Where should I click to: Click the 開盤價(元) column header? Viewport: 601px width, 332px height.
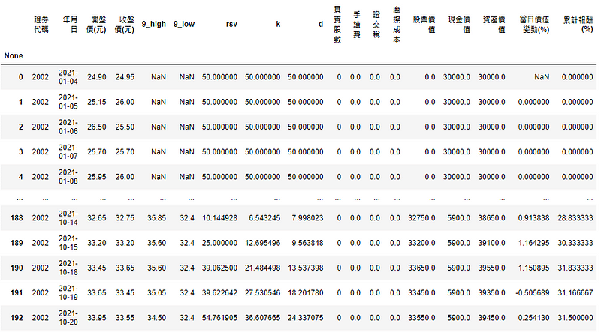point(96,24)
